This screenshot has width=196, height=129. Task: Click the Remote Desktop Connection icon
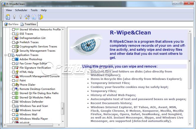coord(17,89)
